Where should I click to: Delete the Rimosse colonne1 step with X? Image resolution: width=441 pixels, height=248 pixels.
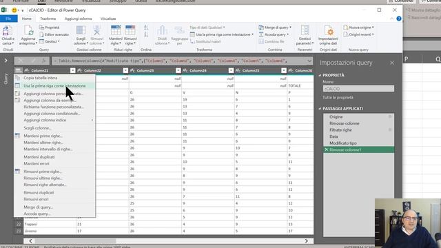click(327, 149)
